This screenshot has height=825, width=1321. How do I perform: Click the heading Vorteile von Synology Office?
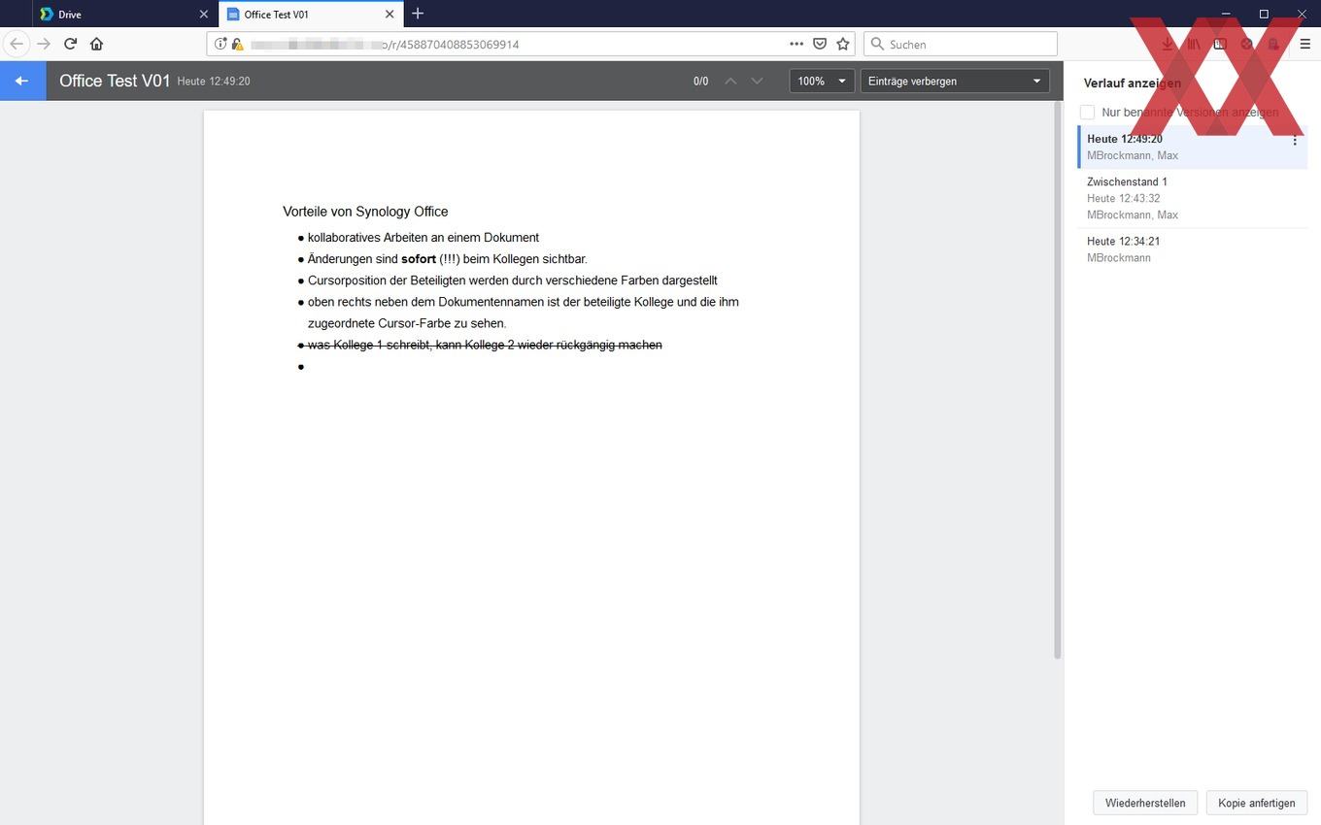[x=365, y=212]
